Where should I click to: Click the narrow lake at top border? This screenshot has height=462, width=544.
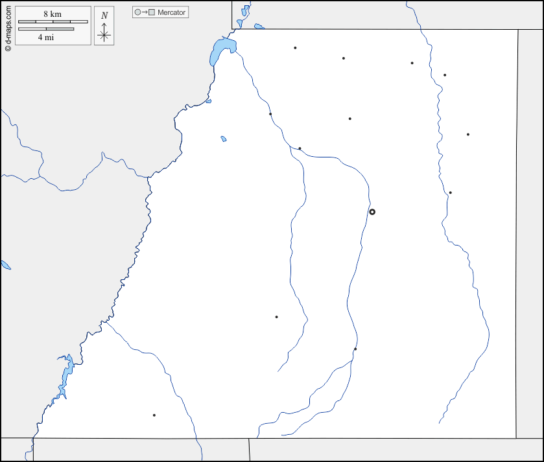point(245,12)
